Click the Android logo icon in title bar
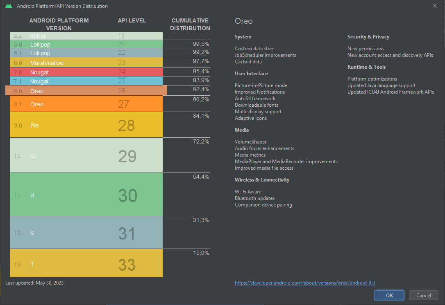Screen dimensions: 445x305 [9, 6]
